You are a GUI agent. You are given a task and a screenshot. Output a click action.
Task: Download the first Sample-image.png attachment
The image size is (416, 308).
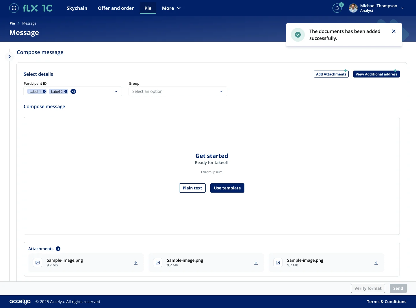[136, 263]
